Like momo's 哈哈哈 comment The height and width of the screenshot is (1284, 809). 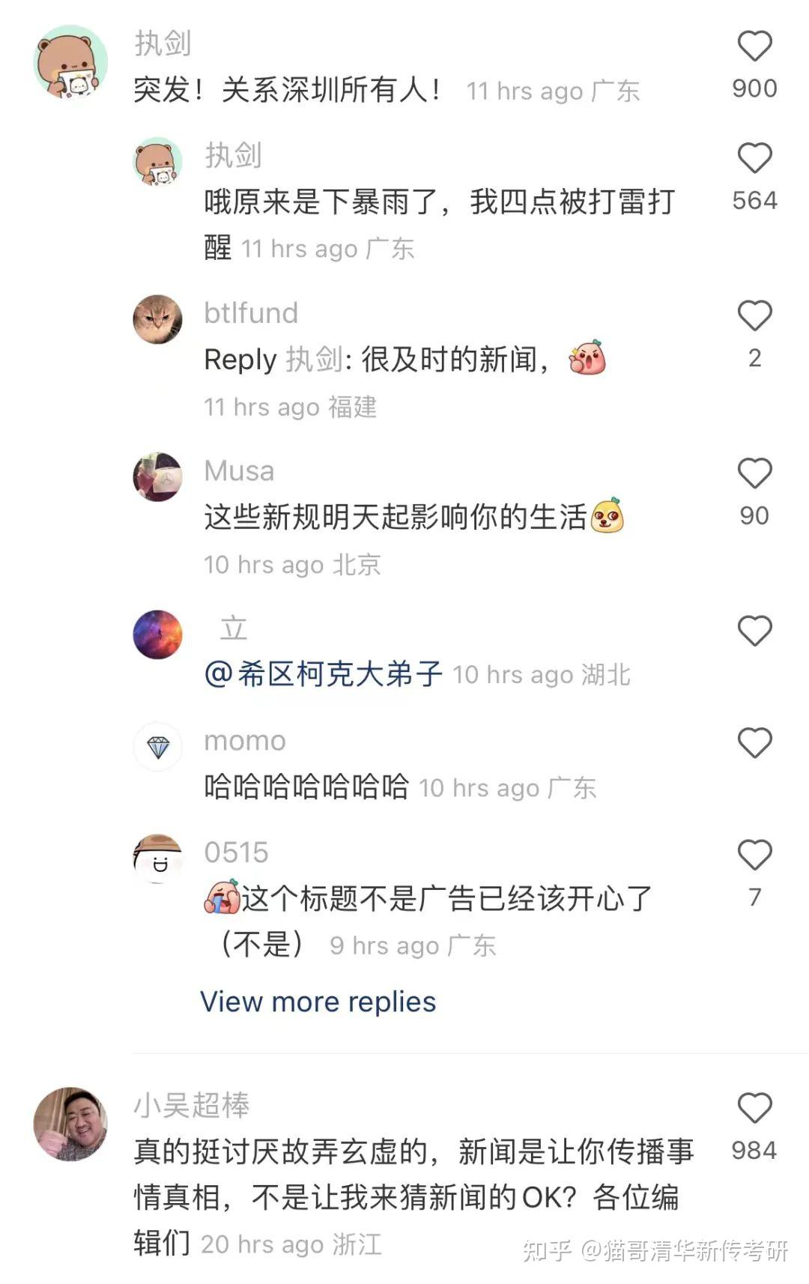tap(754, 743)
